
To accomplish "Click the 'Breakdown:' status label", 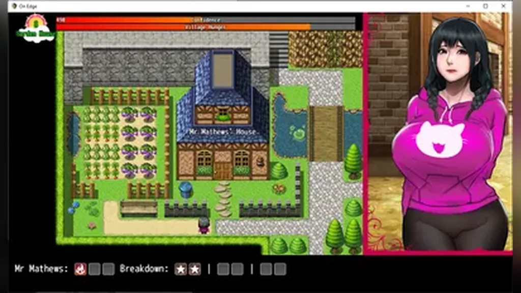I will pyautogui.click(x=144, y=269).
